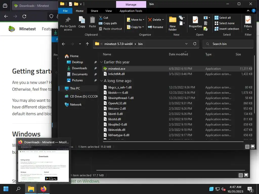Image resolution: width=259 pixels, height=194 pixels.
Task: Select Downloads in navigation pane
Action: (x=79, y=68)
